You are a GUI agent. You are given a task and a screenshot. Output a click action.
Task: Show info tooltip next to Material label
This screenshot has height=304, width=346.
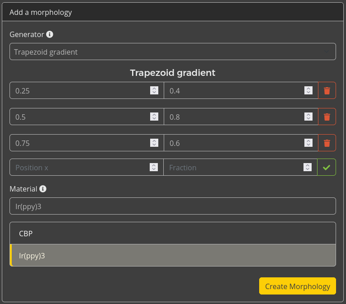(43, 189)
